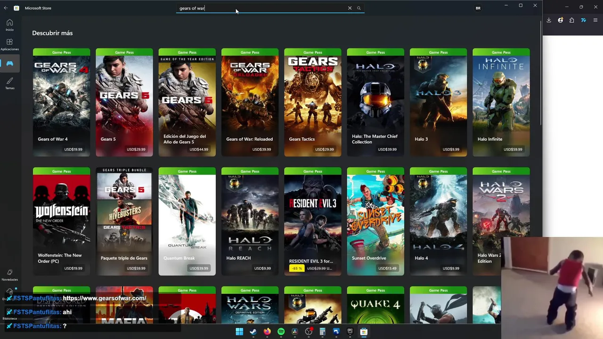Click the USD$59.99 price on Halo Infinite
This screenshot has height=339, width=603.
513,149
